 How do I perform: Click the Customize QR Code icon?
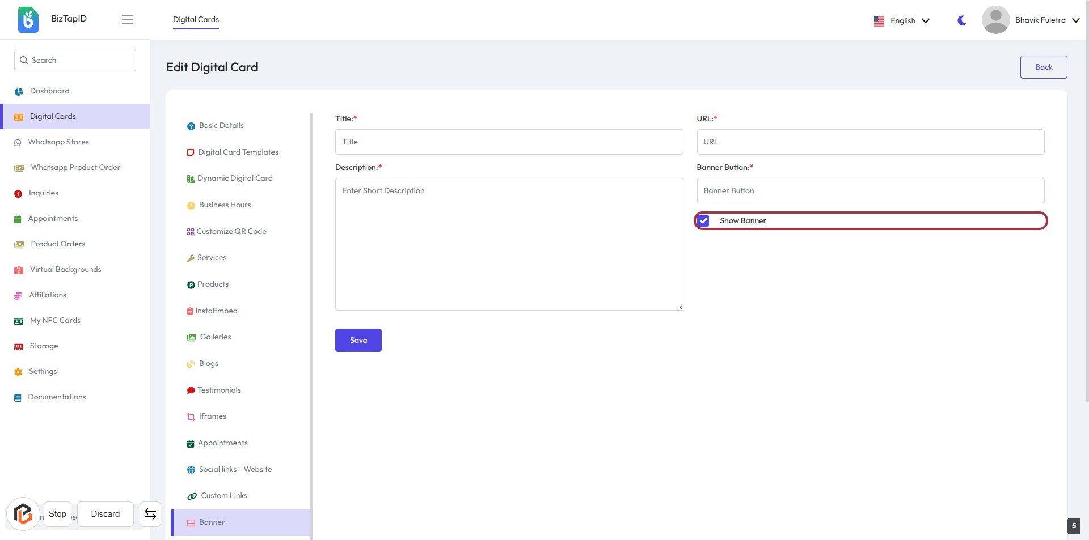click(191, 232)
